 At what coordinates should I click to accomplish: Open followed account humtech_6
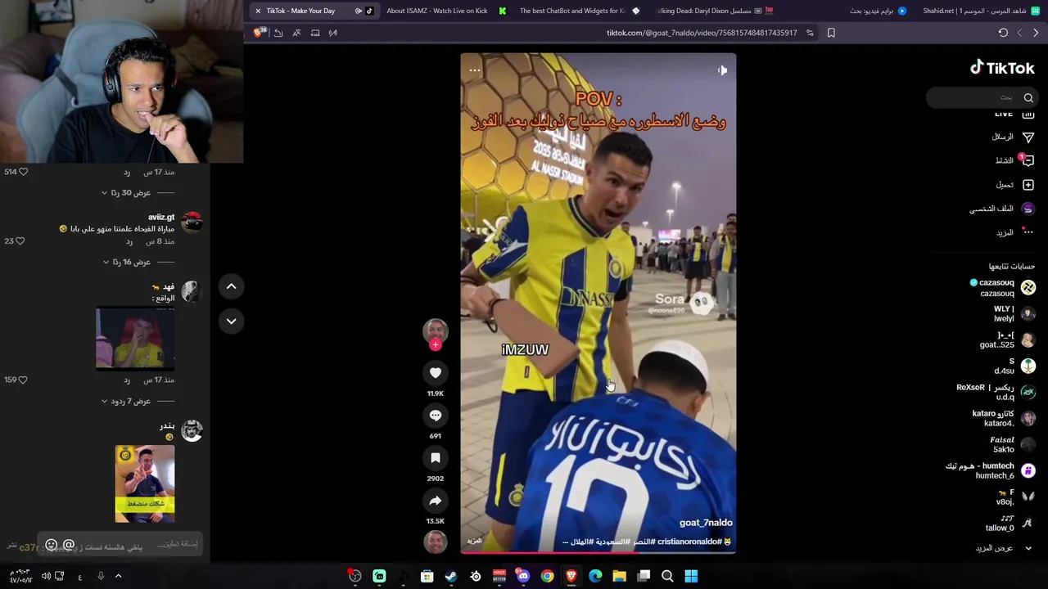pyautogui.click(x=991, y=470)
